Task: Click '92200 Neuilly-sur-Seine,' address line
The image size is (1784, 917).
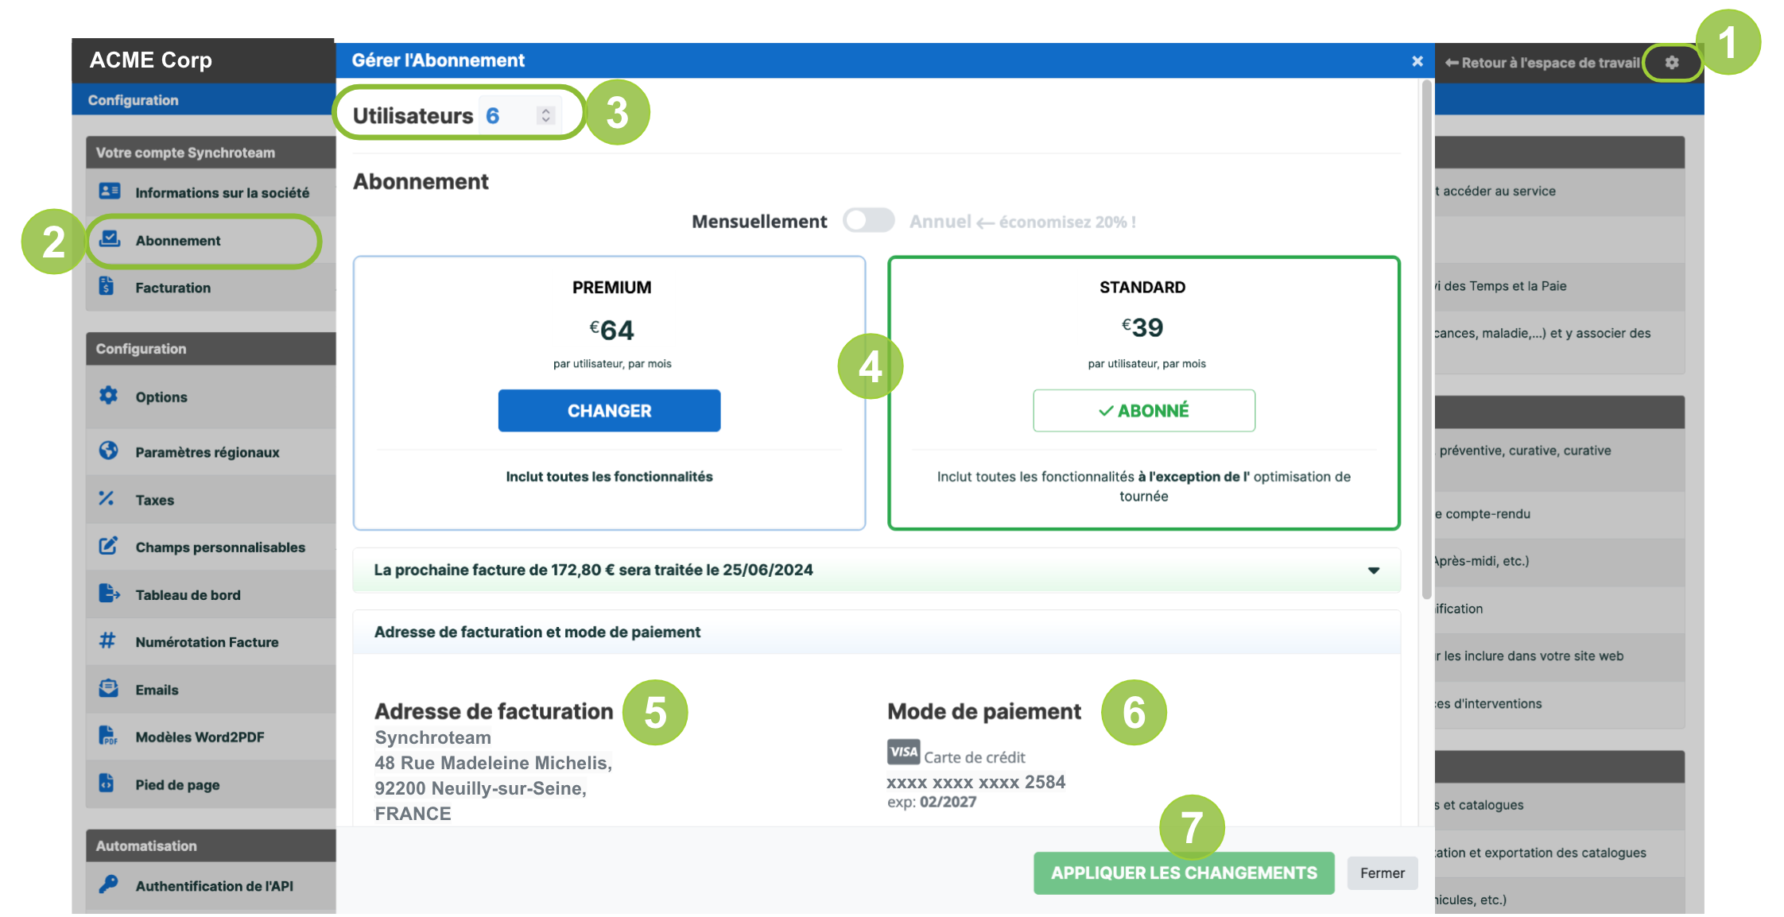Action: (x=480, y=789)
